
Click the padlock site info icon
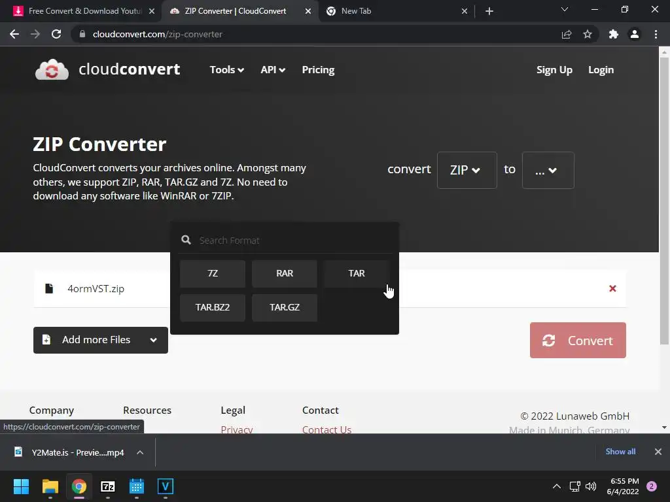[x=82, y=34]
